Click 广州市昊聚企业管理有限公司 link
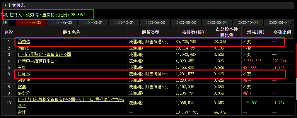 (x=44, y=55)
